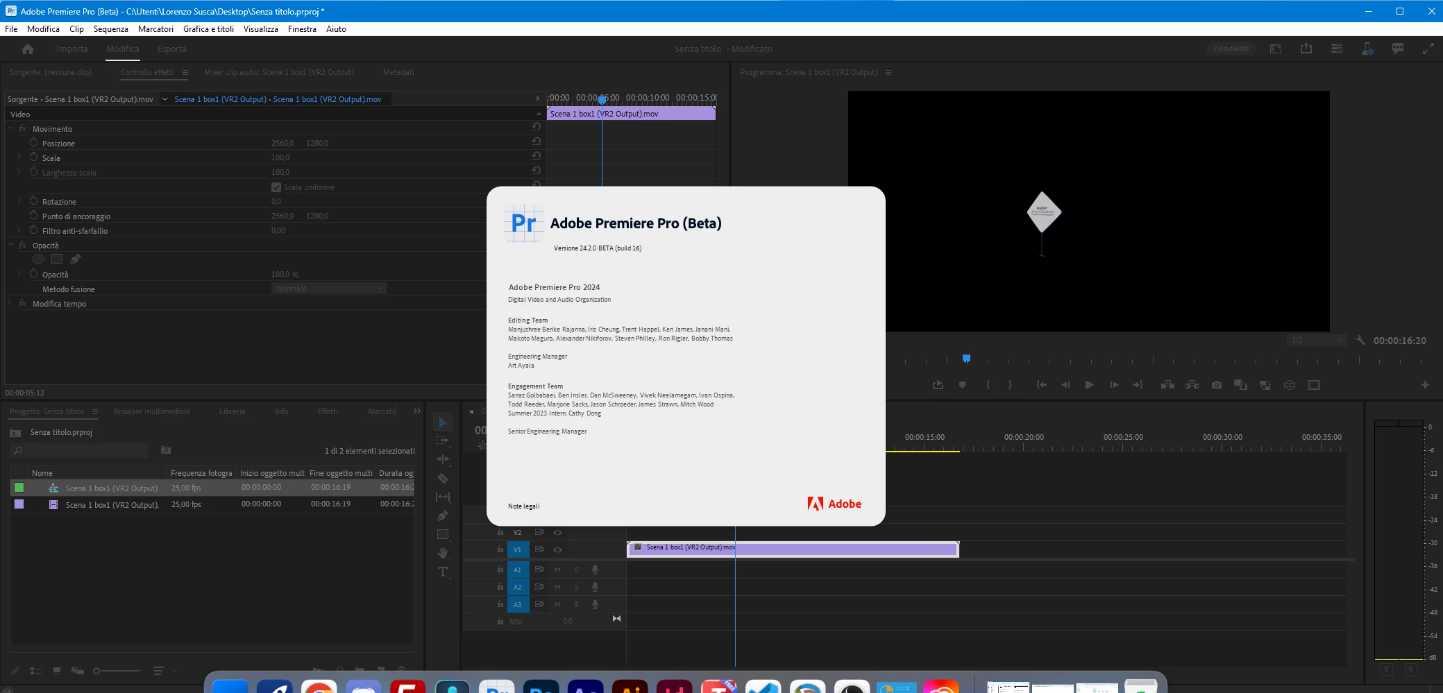Screen dimensions: 1443x693
Task: Reset the Posizione parameter
Action: tap(537, 142)
